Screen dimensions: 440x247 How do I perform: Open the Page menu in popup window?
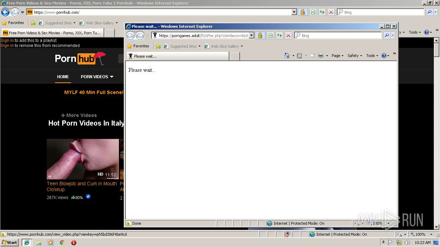(337, 56)
